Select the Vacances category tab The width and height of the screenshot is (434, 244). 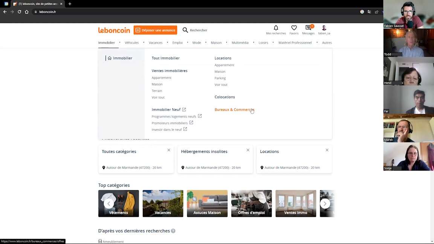coord(156,43)
